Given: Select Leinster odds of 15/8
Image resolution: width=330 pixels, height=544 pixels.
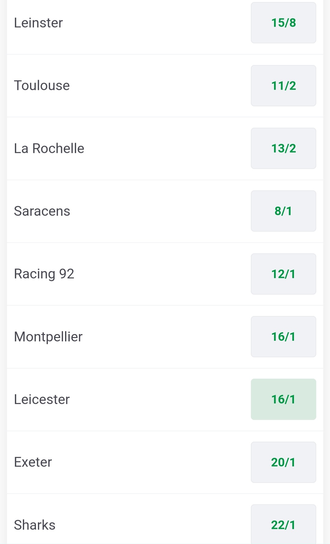Looking at the screenshot, I should coord(283,23).
